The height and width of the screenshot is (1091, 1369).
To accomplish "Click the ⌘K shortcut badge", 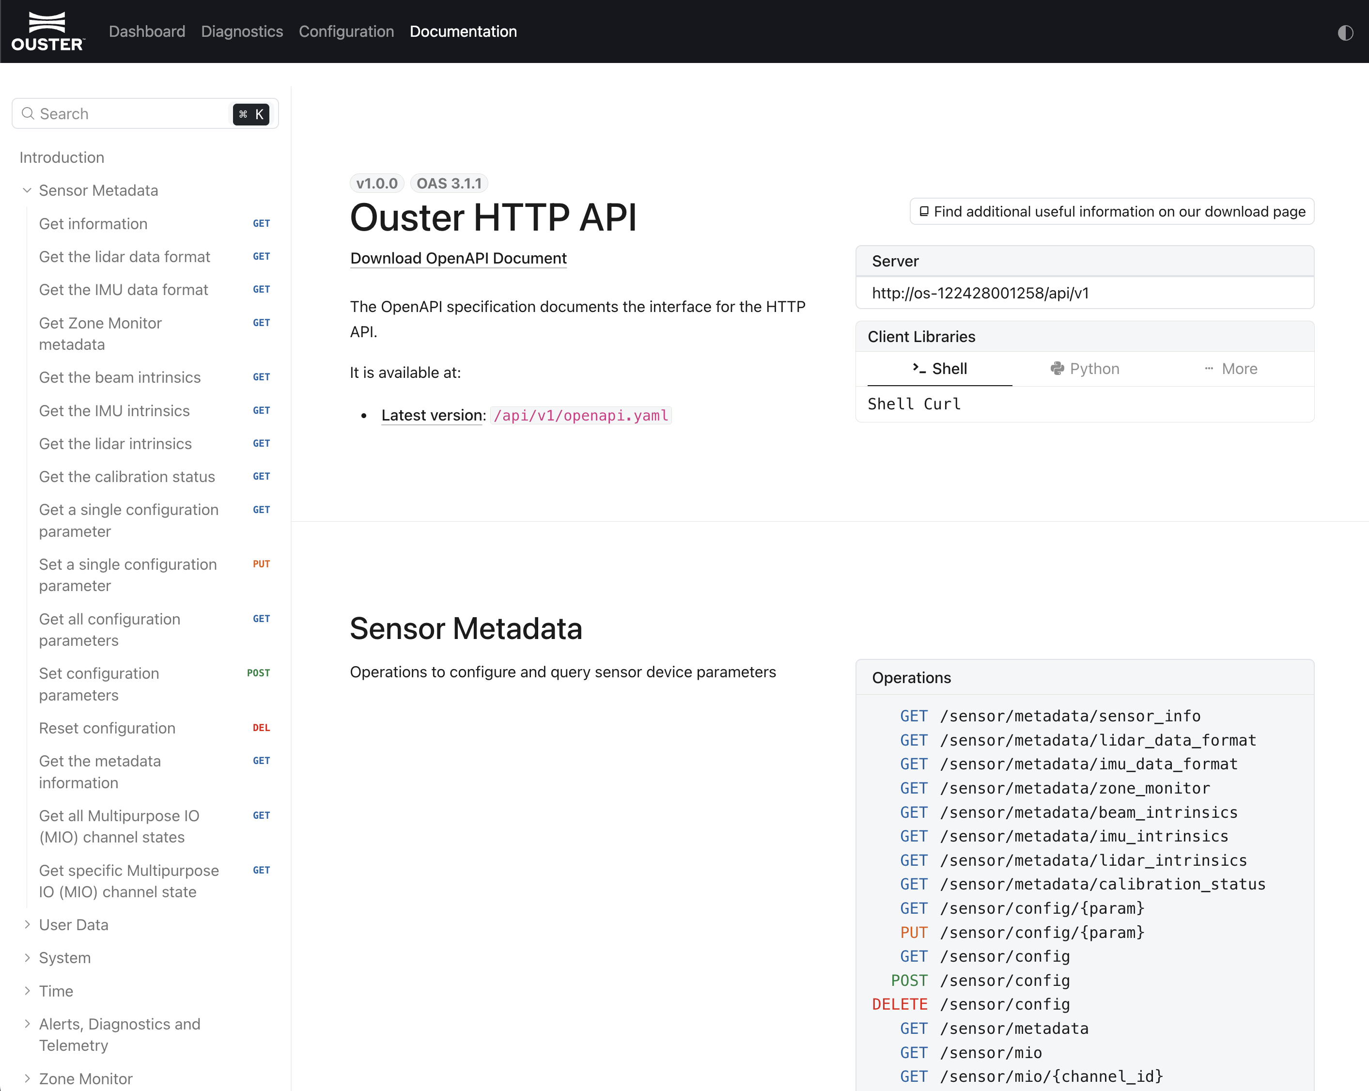I will pos(251,114).
